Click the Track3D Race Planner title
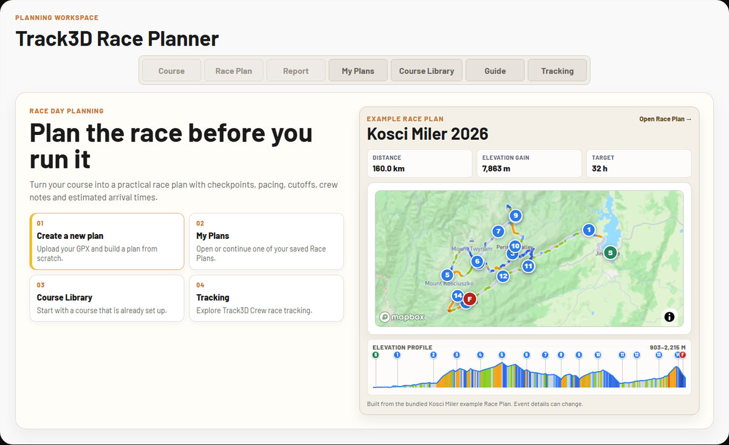 [117, 38]
